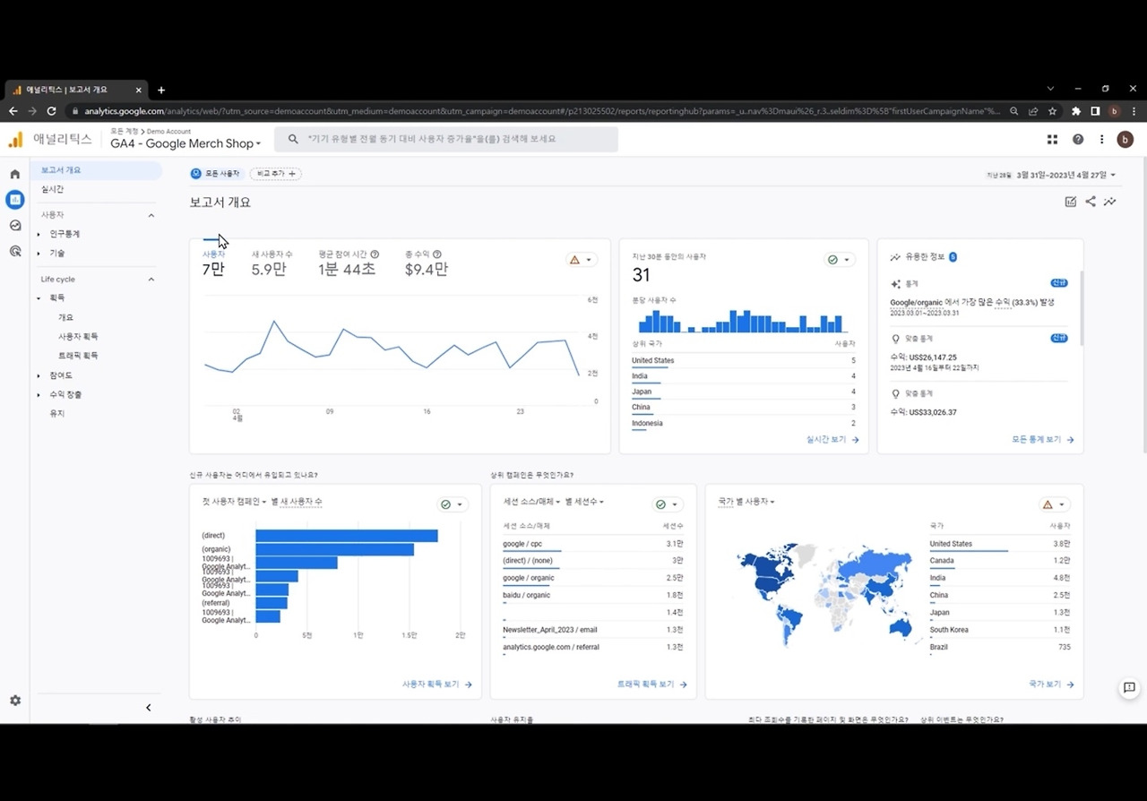Open GA4 - Google Merch Shop property selector
1147x801 pixels.
pos(185,143)
